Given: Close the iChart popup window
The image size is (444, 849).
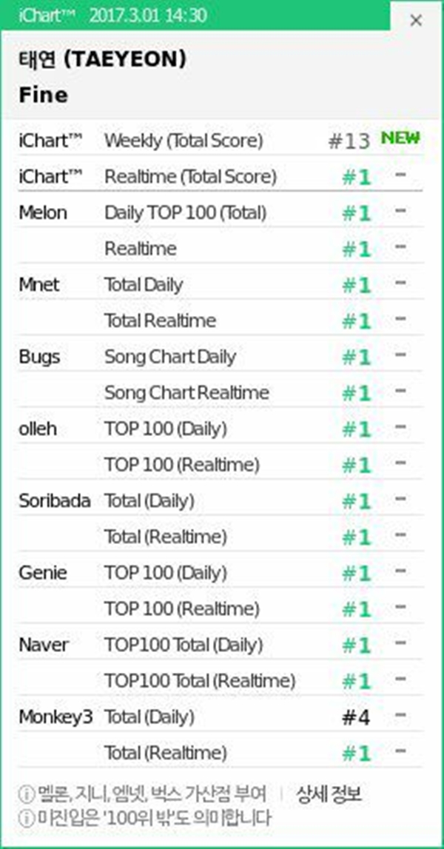Looking at the screenshot, I should pyautogui.click(x=416, y=21).
